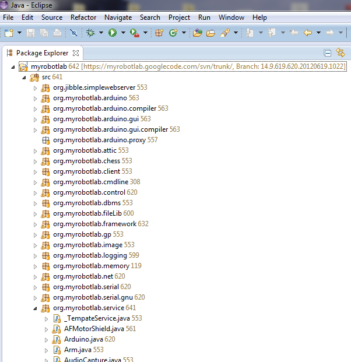Viewport: 351px width, 362px height.
Task: Click the Search flashlight toolbar icon
Action: 225,33
